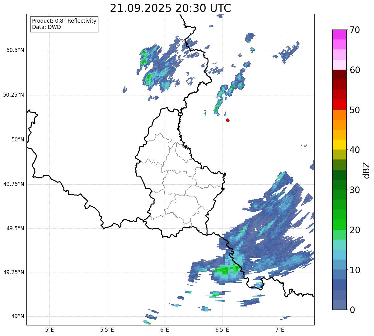Click the "Data: DWD" label
The height and width of the screenshot is (336, 374).
[x=46, y=27]
